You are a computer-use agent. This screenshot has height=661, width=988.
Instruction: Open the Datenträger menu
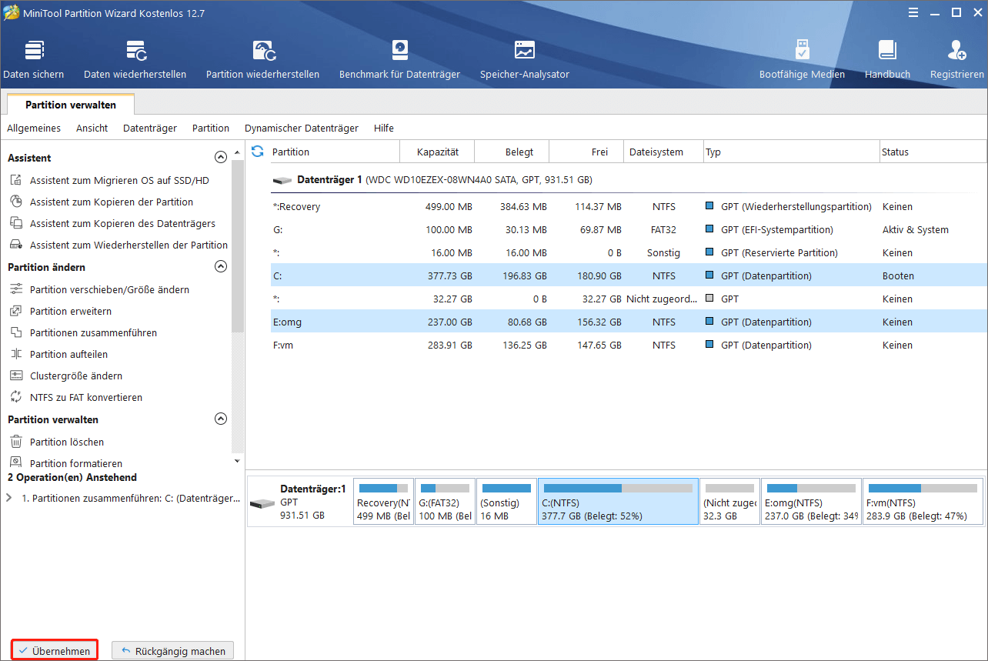(149, 128)
